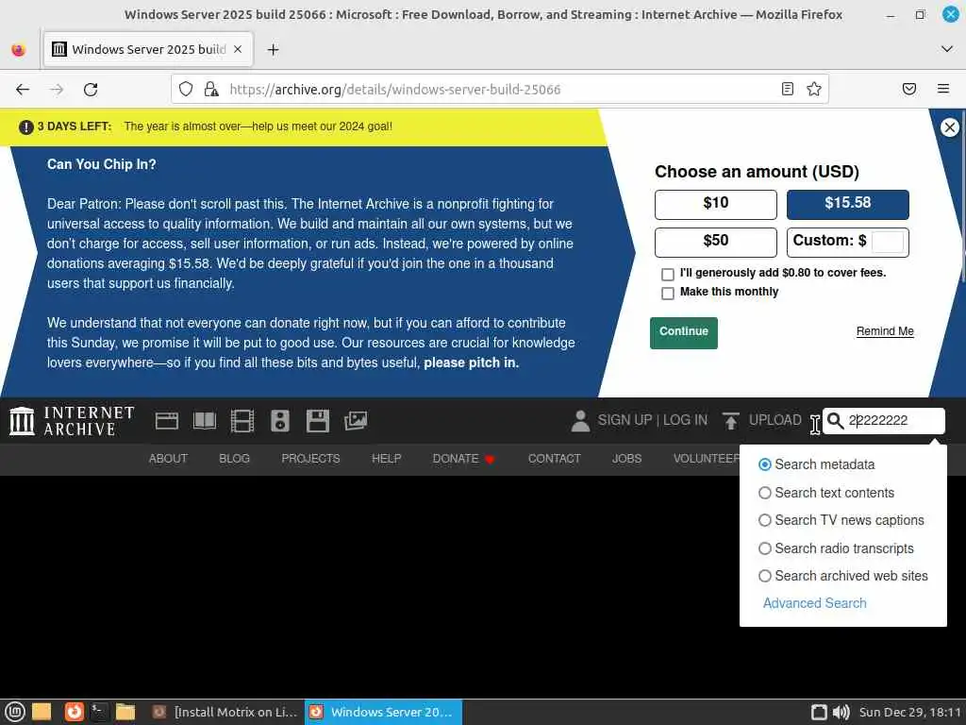Open the Audio (speaker) media icon
This screenshot has width=966, height=725.
click(x=279, y=421)
